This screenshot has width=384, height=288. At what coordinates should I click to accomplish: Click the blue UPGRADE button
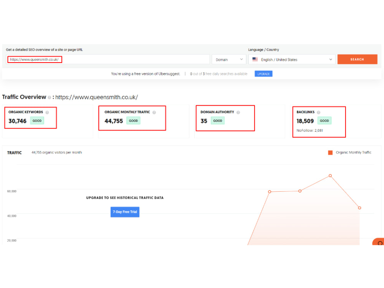coord(263,74)
